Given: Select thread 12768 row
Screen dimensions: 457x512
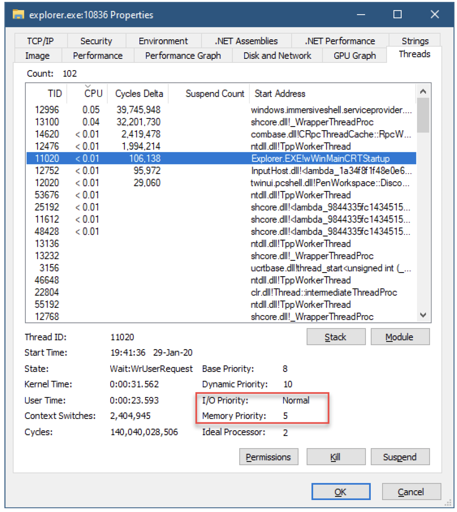Looking at the screenshot, I should (x=221, y=316).
